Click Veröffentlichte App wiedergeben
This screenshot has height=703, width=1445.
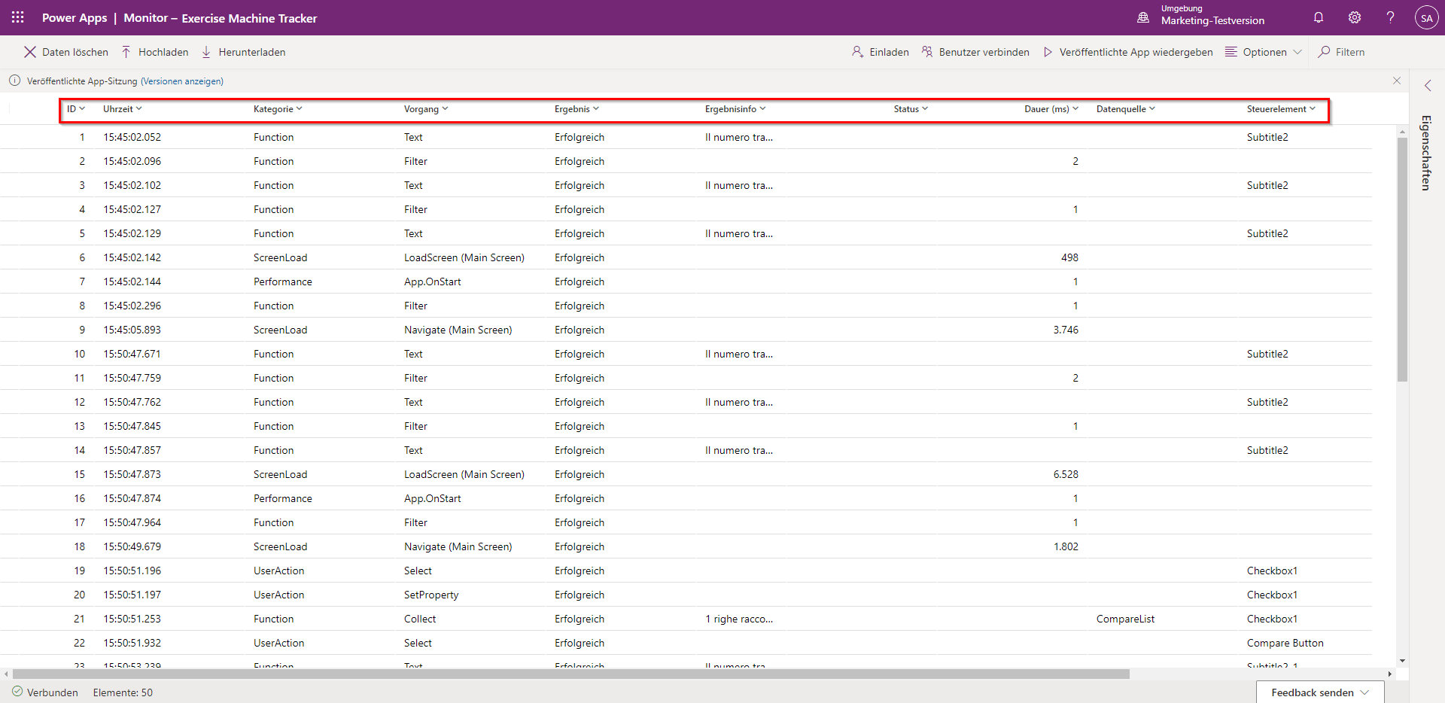click(1128, 52)
